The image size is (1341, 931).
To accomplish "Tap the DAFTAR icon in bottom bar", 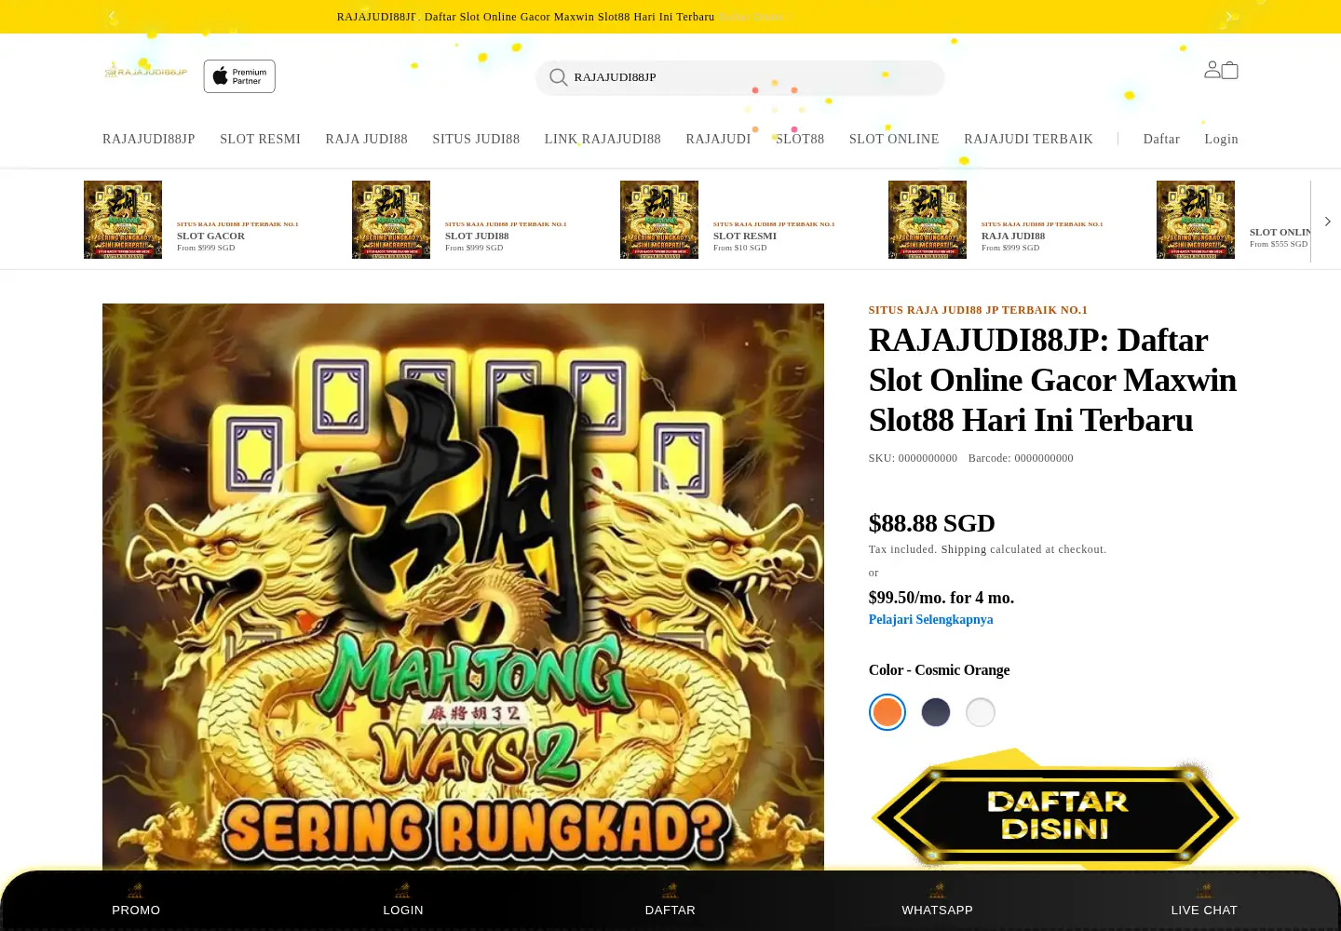I will click(670, 891).
